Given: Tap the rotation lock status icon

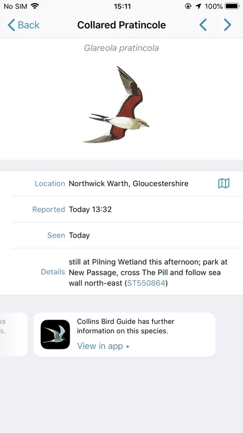Looking at the screenshot, I should coord(188,6).
